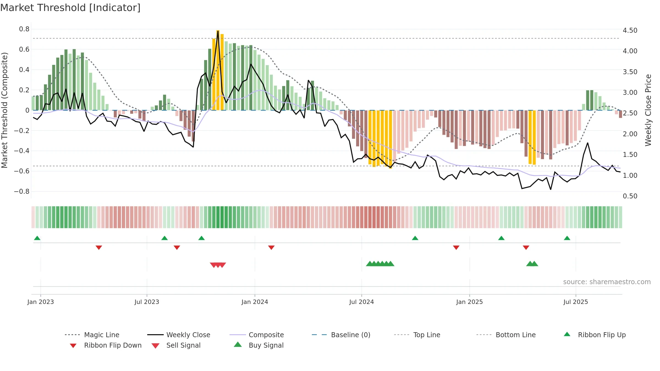This screenshot has width=660, height=371.
Task: Toggle the Baseline (0) legend entry
Action: click(x=341, y=335)
